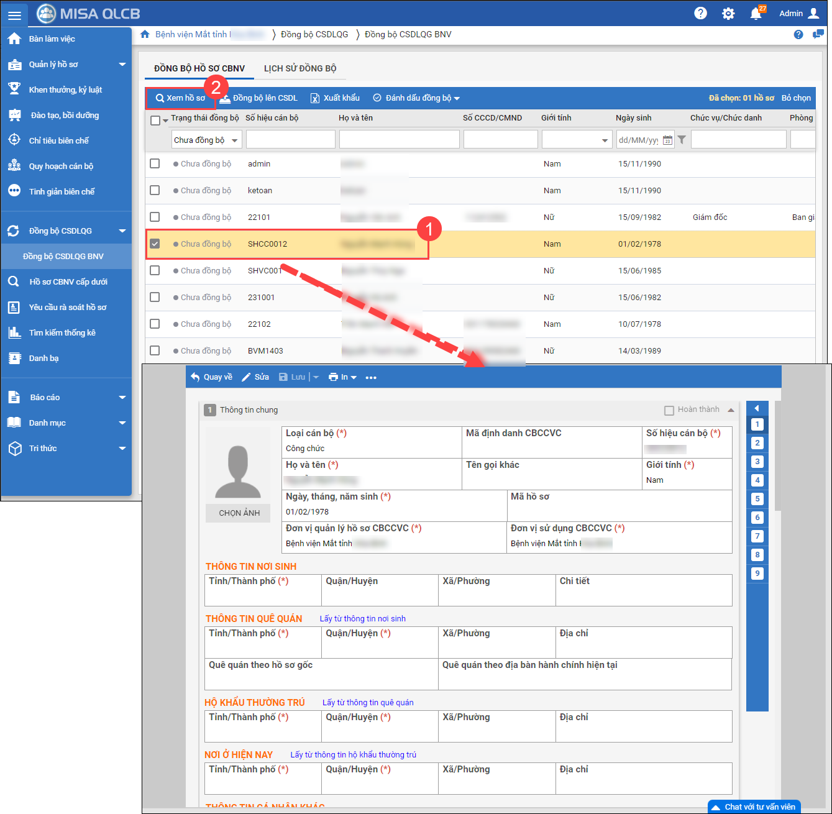The height and width of the screenshot is (814, 832).
Task: Open the chat feedback icon below header
Action: (x=818, y=34)
